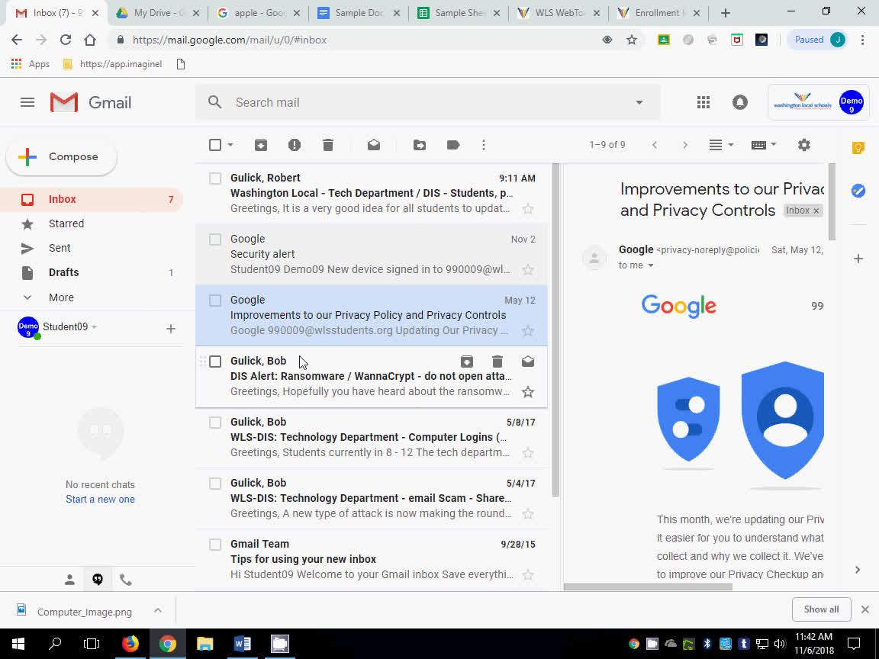Image resolution: width=879 pixels, height=659 pixels.
Task: Archive the selected email using toolbar icon
Action: [x=260, y=144]
